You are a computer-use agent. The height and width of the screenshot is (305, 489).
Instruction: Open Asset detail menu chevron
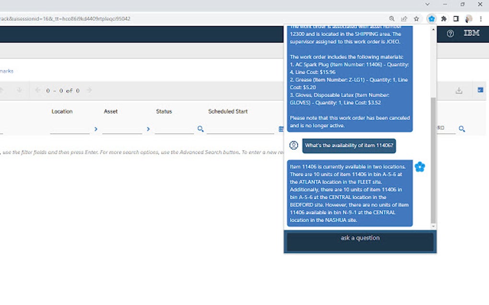[148, 129]
